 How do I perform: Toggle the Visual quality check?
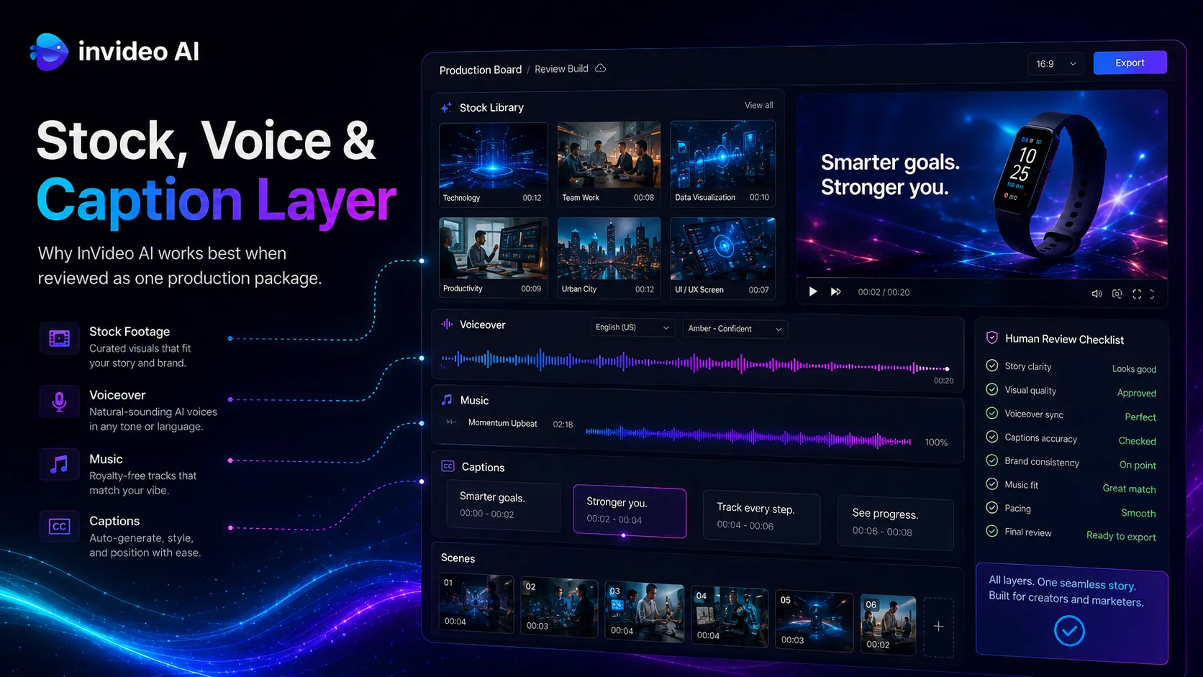(991, 389)
